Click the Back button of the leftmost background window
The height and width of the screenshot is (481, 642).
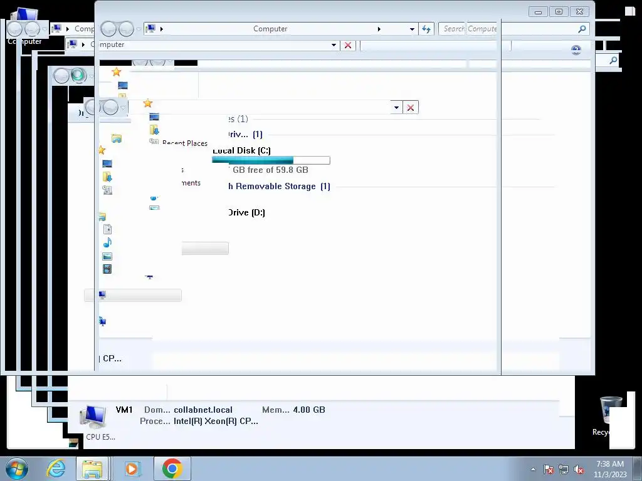point(14,29)
